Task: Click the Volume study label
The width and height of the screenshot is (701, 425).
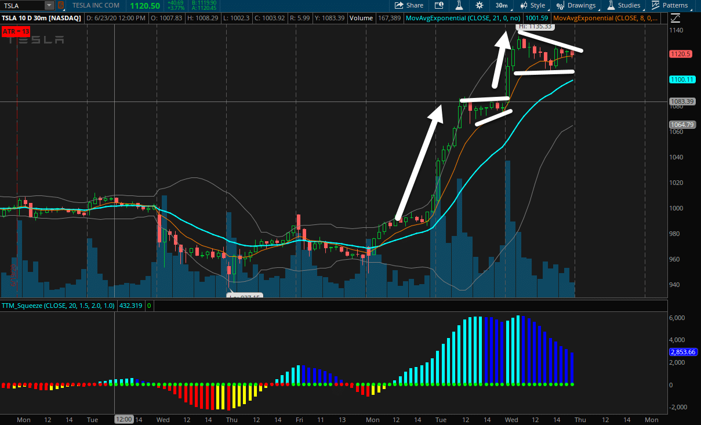Action: [x=361, y=18]
